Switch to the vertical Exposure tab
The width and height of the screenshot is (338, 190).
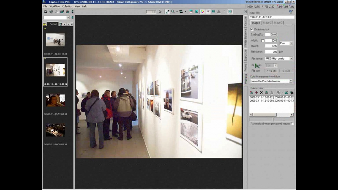point(245,55)
